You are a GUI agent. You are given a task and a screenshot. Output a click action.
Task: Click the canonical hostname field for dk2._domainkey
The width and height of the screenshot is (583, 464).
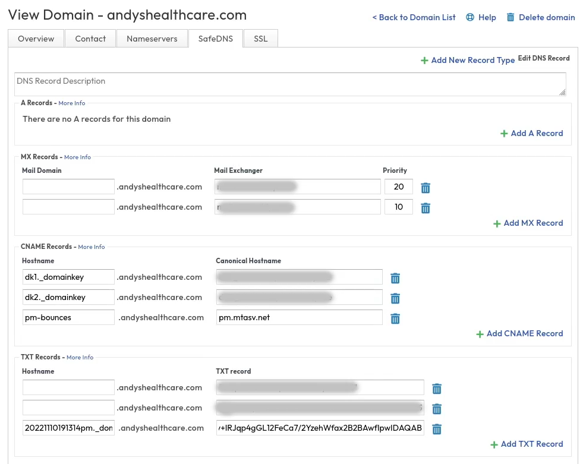click(300, 297)
